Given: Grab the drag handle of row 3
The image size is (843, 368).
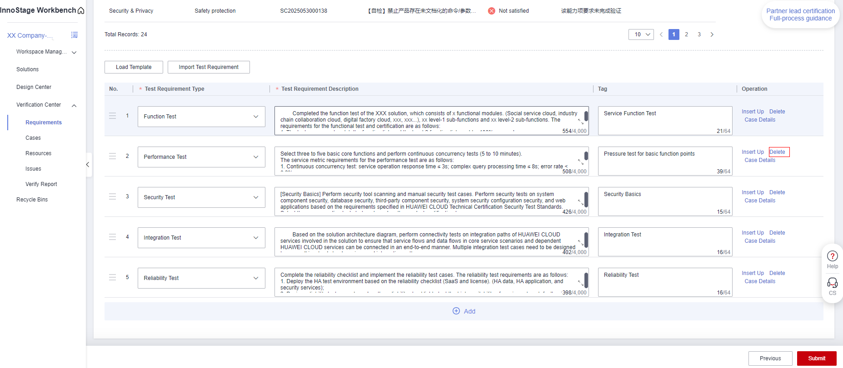Looking at the screenshot, I should pyautogui.click(x=113, y=196).
